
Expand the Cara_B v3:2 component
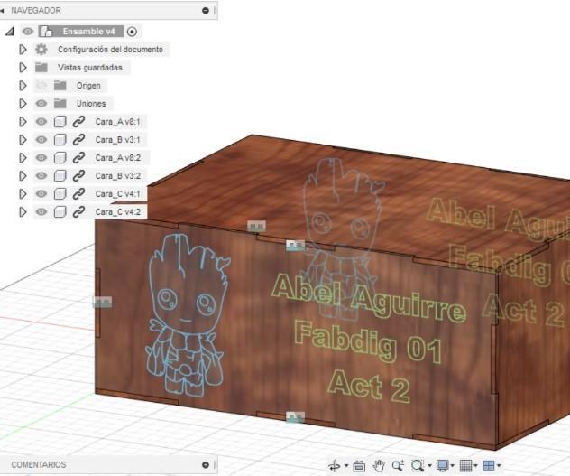(x=23, y=176)
